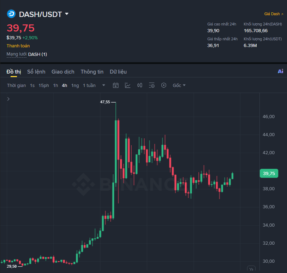Click the DASH (1) network value
Viewport: 287px width, 273px height.
37,54
